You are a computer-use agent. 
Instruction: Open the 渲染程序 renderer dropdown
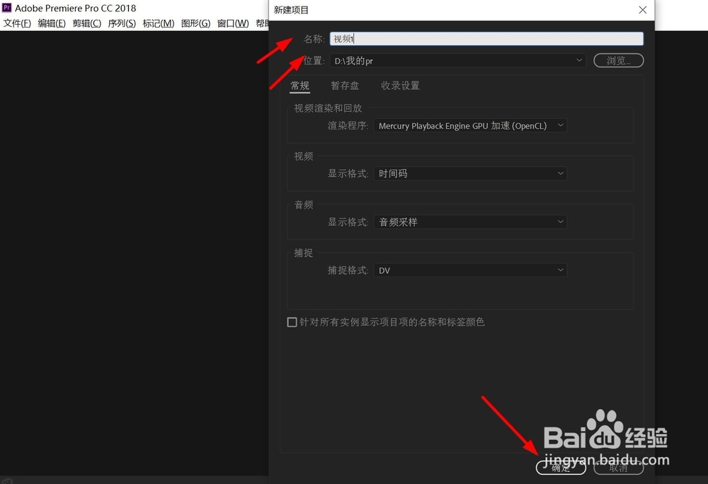pos(470,125)
